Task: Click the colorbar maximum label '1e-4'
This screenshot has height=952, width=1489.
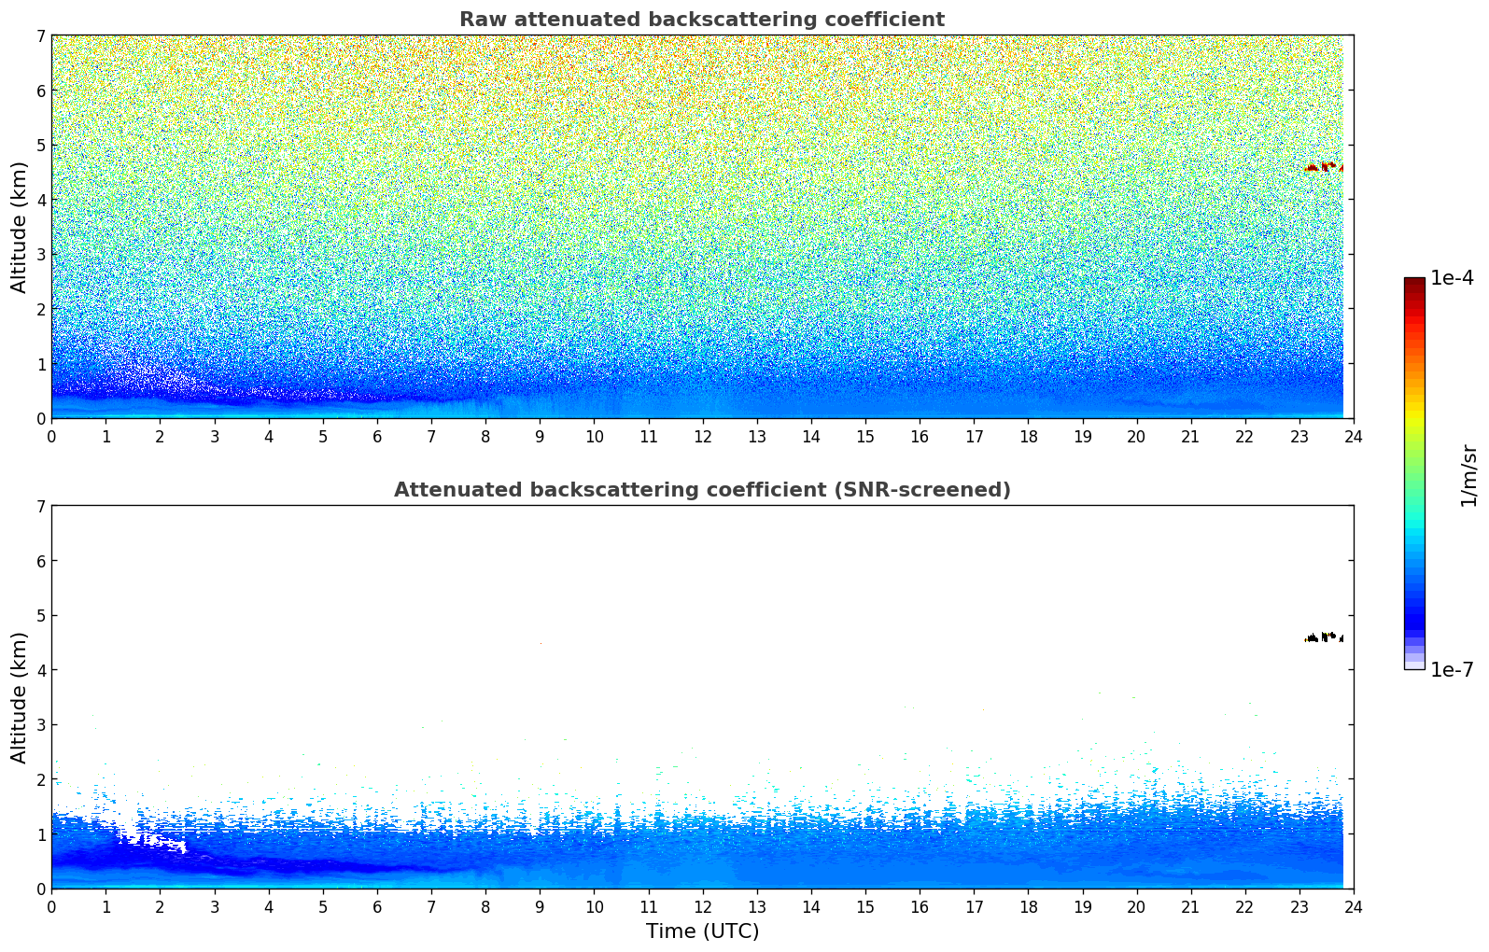Action: tap(1453, 278)
